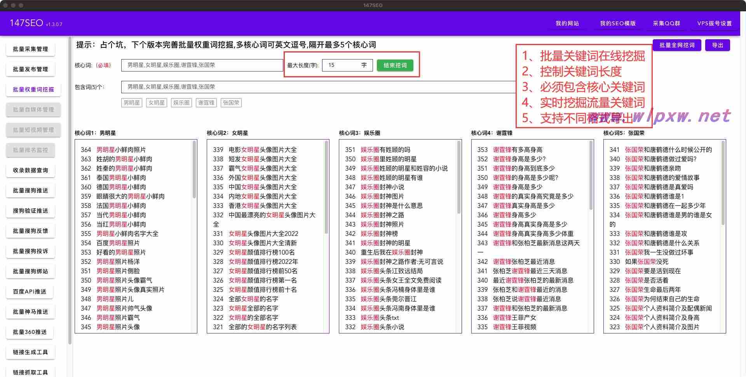Screen dimensions: 746x377
Task: Open 批量搜狗推送 in the sidebar
Action: [30, 190]
